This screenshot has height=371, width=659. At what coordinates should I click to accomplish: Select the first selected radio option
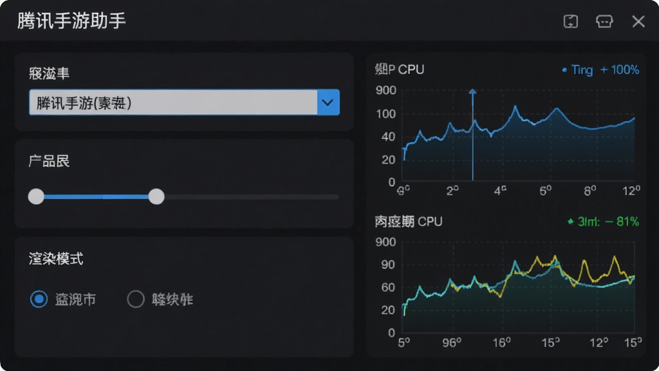[39, 299]
